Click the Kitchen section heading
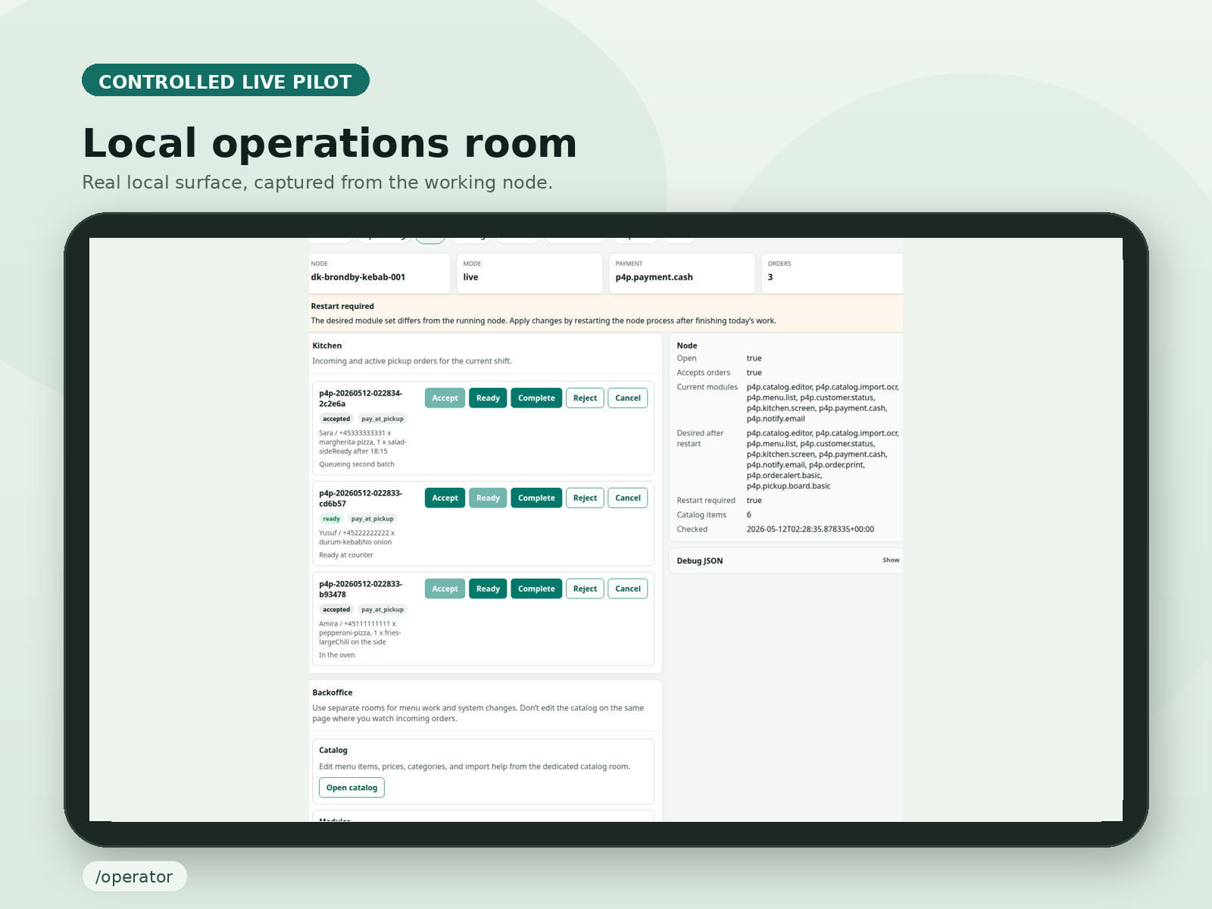 (327, 345)
